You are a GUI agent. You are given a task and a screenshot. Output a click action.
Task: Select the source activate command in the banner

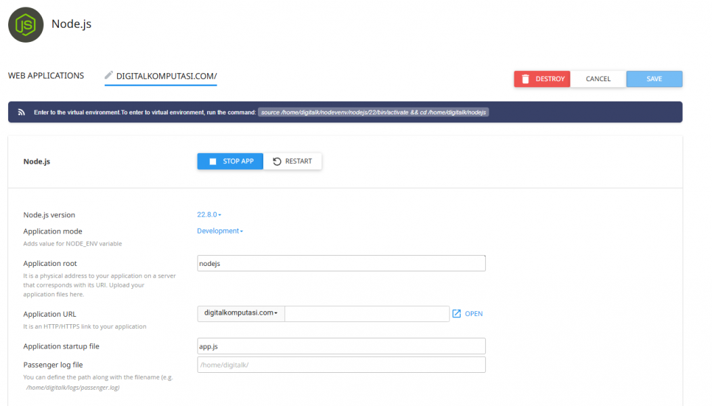pos(373,112)
